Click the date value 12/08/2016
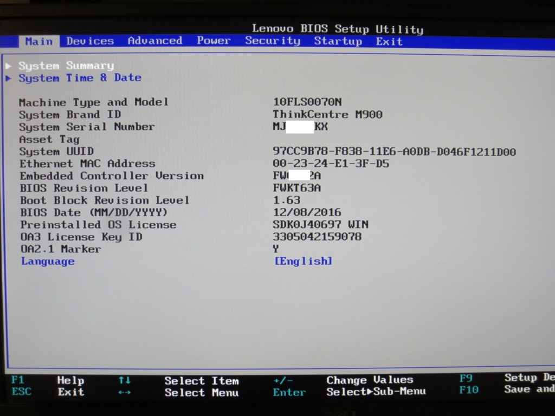 [x=307, y=212]
